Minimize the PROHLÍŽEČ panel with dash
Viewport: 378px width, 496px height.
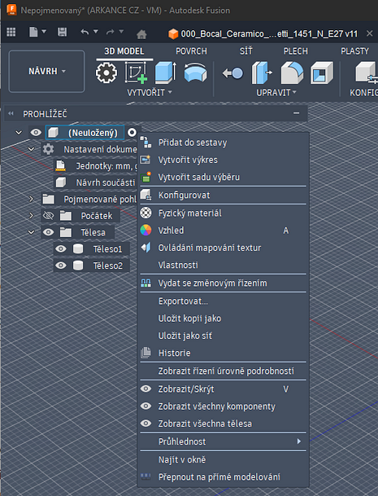tap(296, 113)
